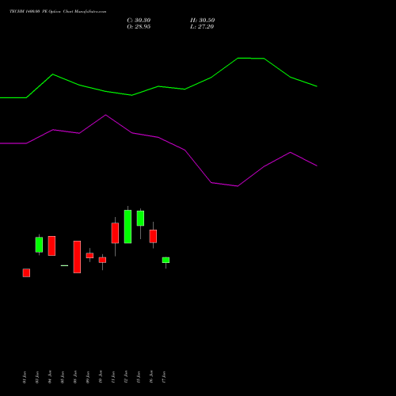
Task: Click the '09 Jun' date axis label
Action: pyautogui.click(x=88, y=377)
